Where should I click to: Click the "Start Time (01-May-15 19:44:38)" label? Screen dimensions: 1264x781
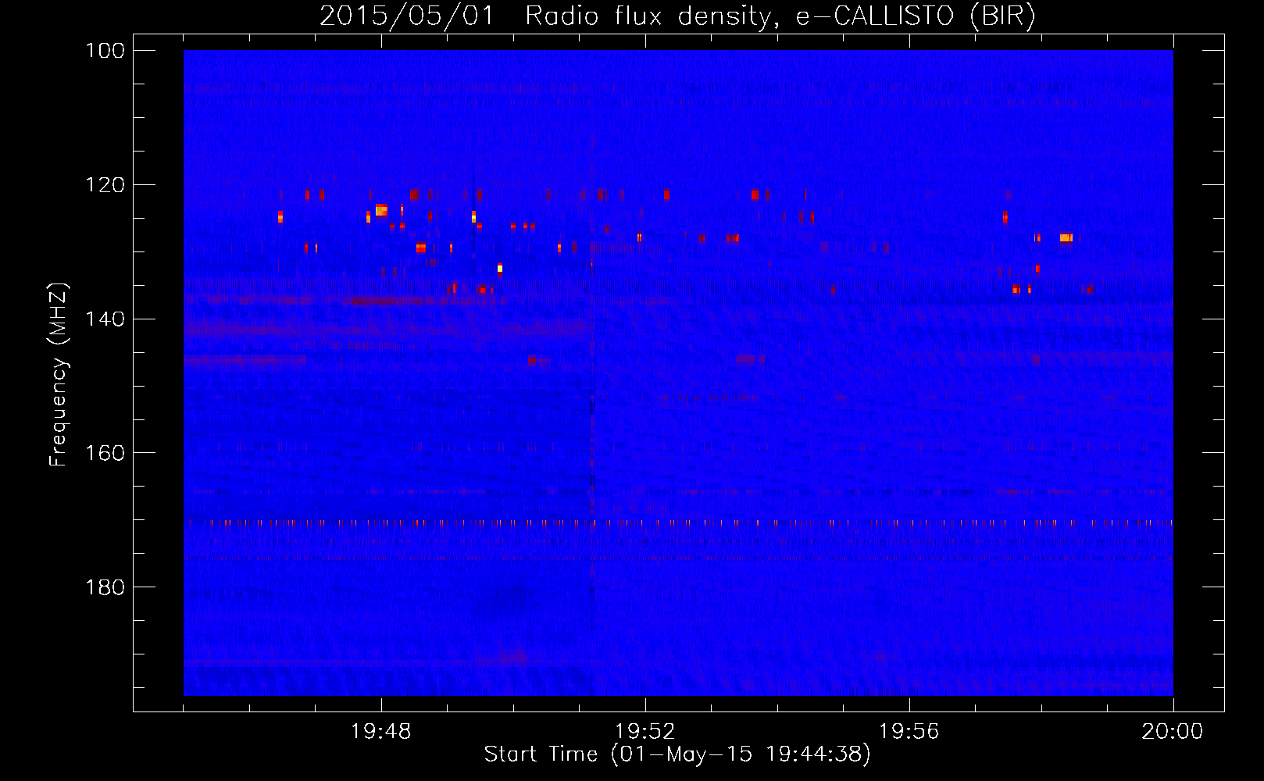click(677, 754)
